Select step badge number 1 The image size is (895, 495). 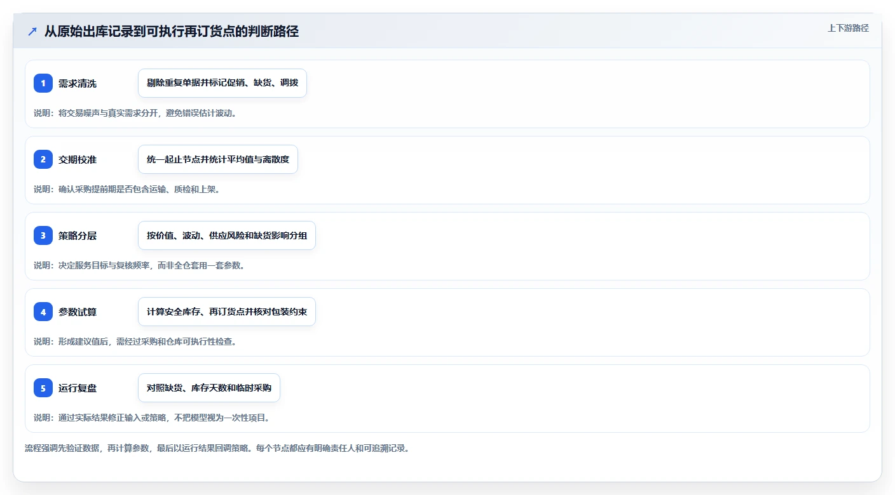click(x=43, y=83)
